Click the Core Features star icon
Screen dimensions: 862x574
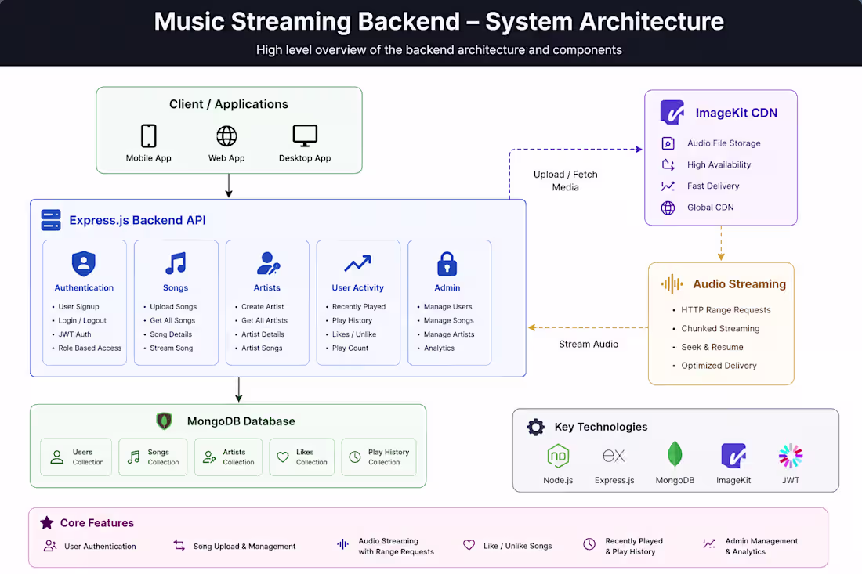[47, 523]
